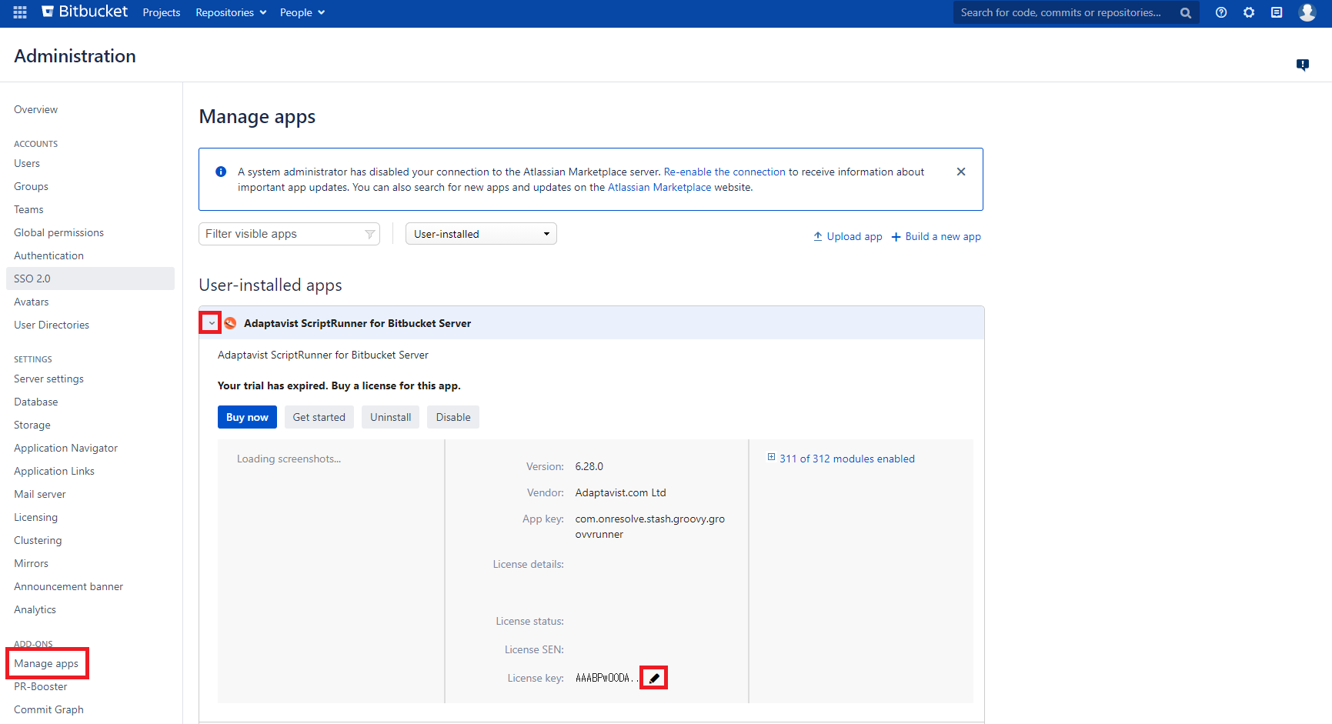Image resolution: width=1332 pixels, height=724 pixels.
Task: Open the help question mark icon
Action: [1221, 12]
